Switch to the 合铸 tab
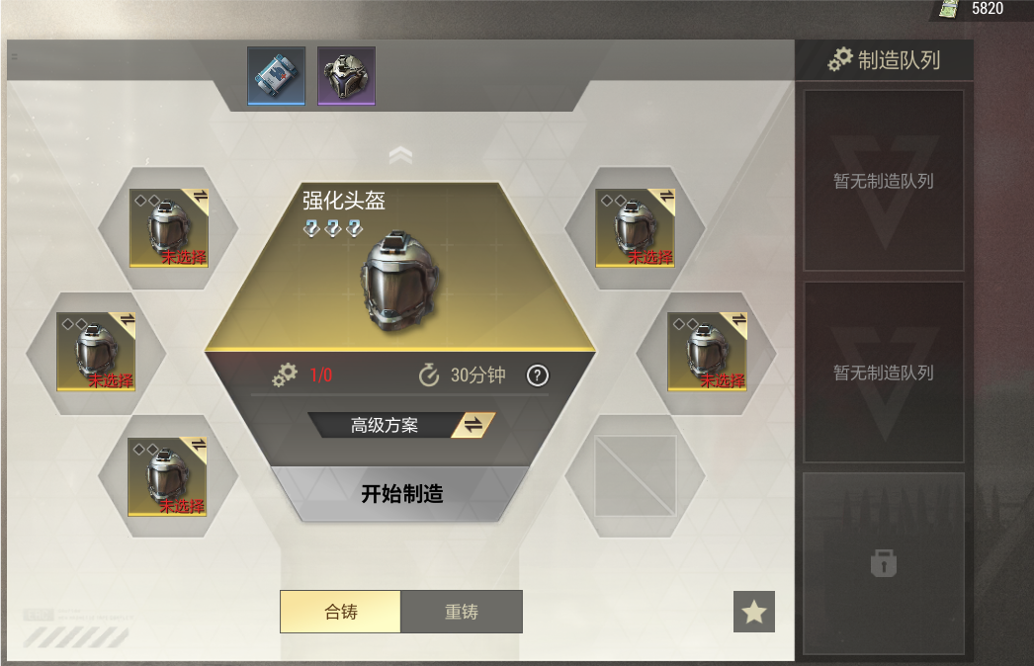The image size is (1034, 666). coord(340,612)
